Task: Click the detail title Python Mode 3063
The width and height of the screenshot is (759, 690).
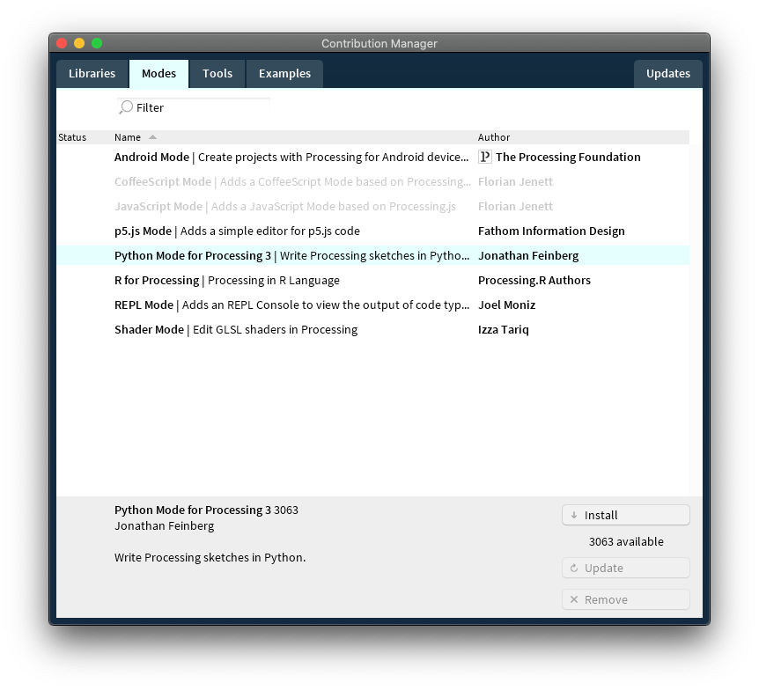Action: (206, 510)
